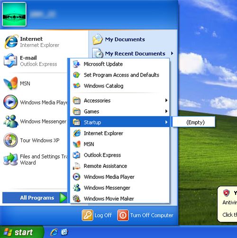Image resolution: width=237 pixels, height=238 pixels.
Task: Click the Turn Off Computer text label
Action: click(x=152, y=215)
